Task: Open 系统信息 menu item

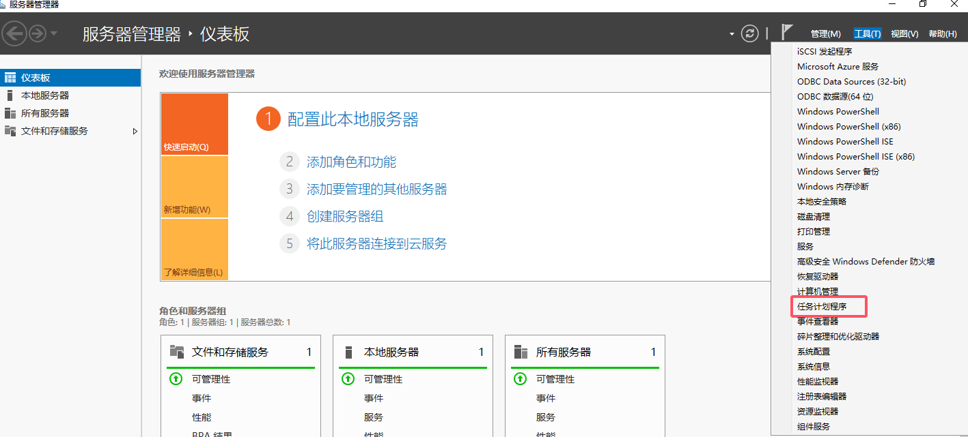Action: point(814,366)
